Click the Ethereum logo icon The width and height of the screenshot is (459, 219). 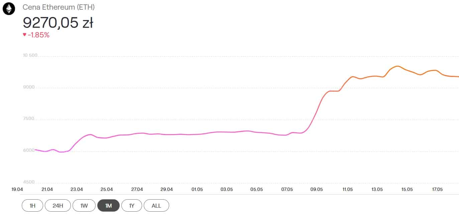point(9,9)
